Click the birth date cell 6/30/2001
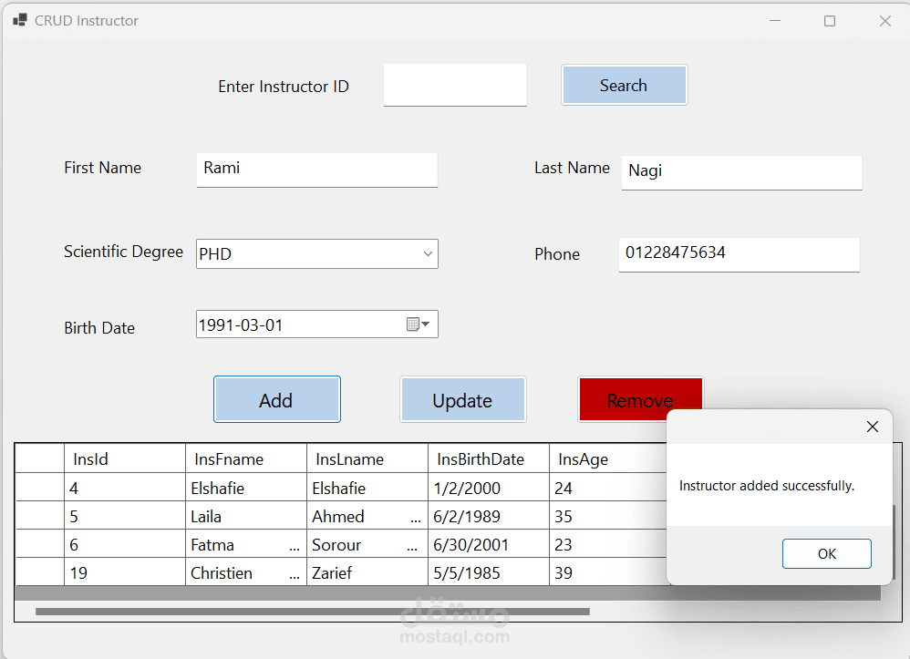Viewport: 910px width, 659px height. [x=489, y=544]
